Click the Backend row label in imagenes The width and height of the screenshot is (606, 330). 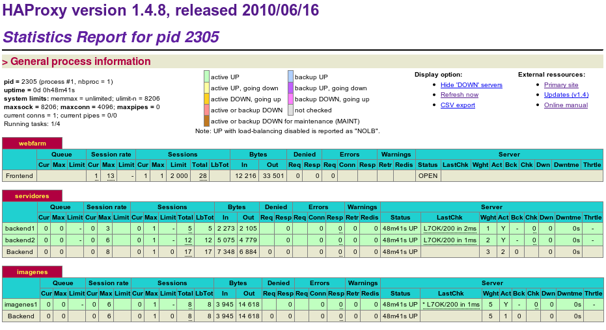pos(21,316)
